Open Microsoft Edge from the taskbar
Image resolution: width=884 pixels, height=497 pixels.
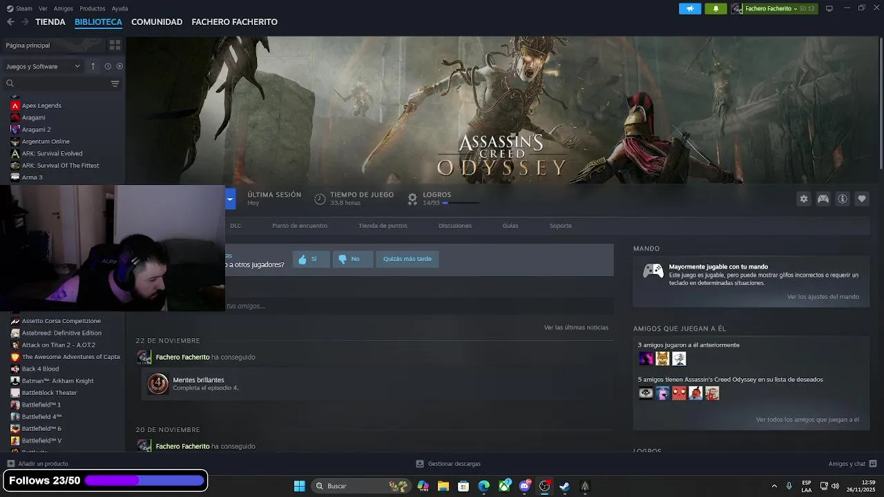(x=483, y=486)
